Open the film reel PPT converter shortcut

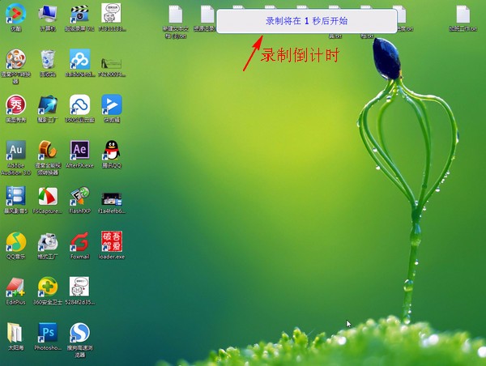coord(16,66)
